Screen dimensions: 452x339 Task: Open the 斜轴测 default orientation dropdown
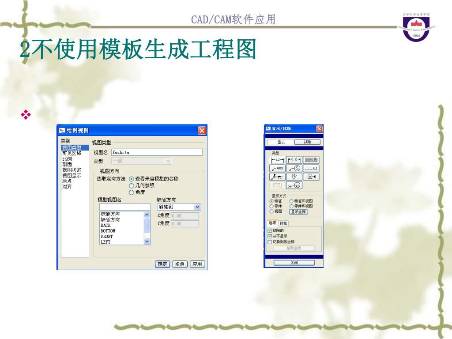(x=197, y=207)
